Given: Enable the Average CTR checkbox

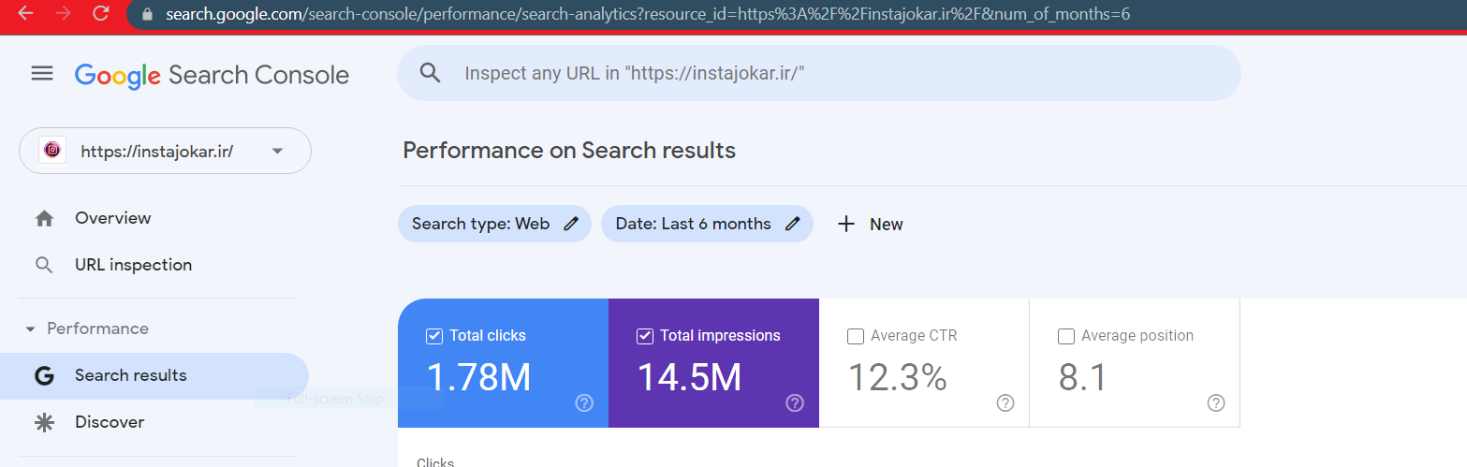Looking at the screenshot, I should 855,336.
